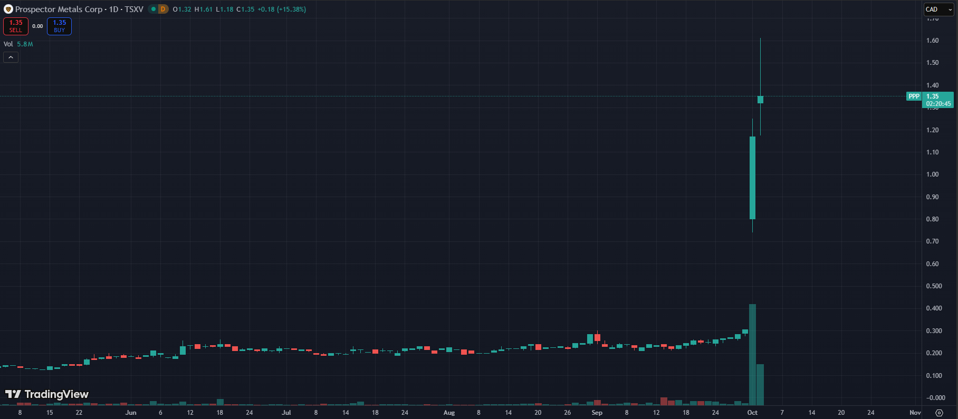Open chart settings hexagon icon

[939, 413]
